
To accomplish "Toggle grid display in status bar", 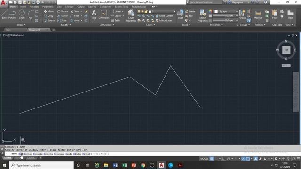I will click(x=212, y=159).
